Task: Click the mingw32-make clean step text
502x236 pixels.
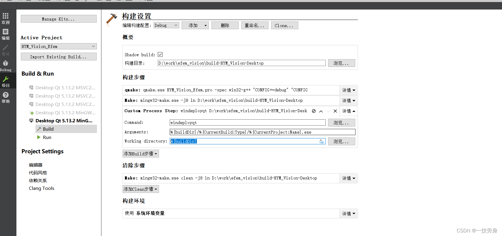Action: 221,178
